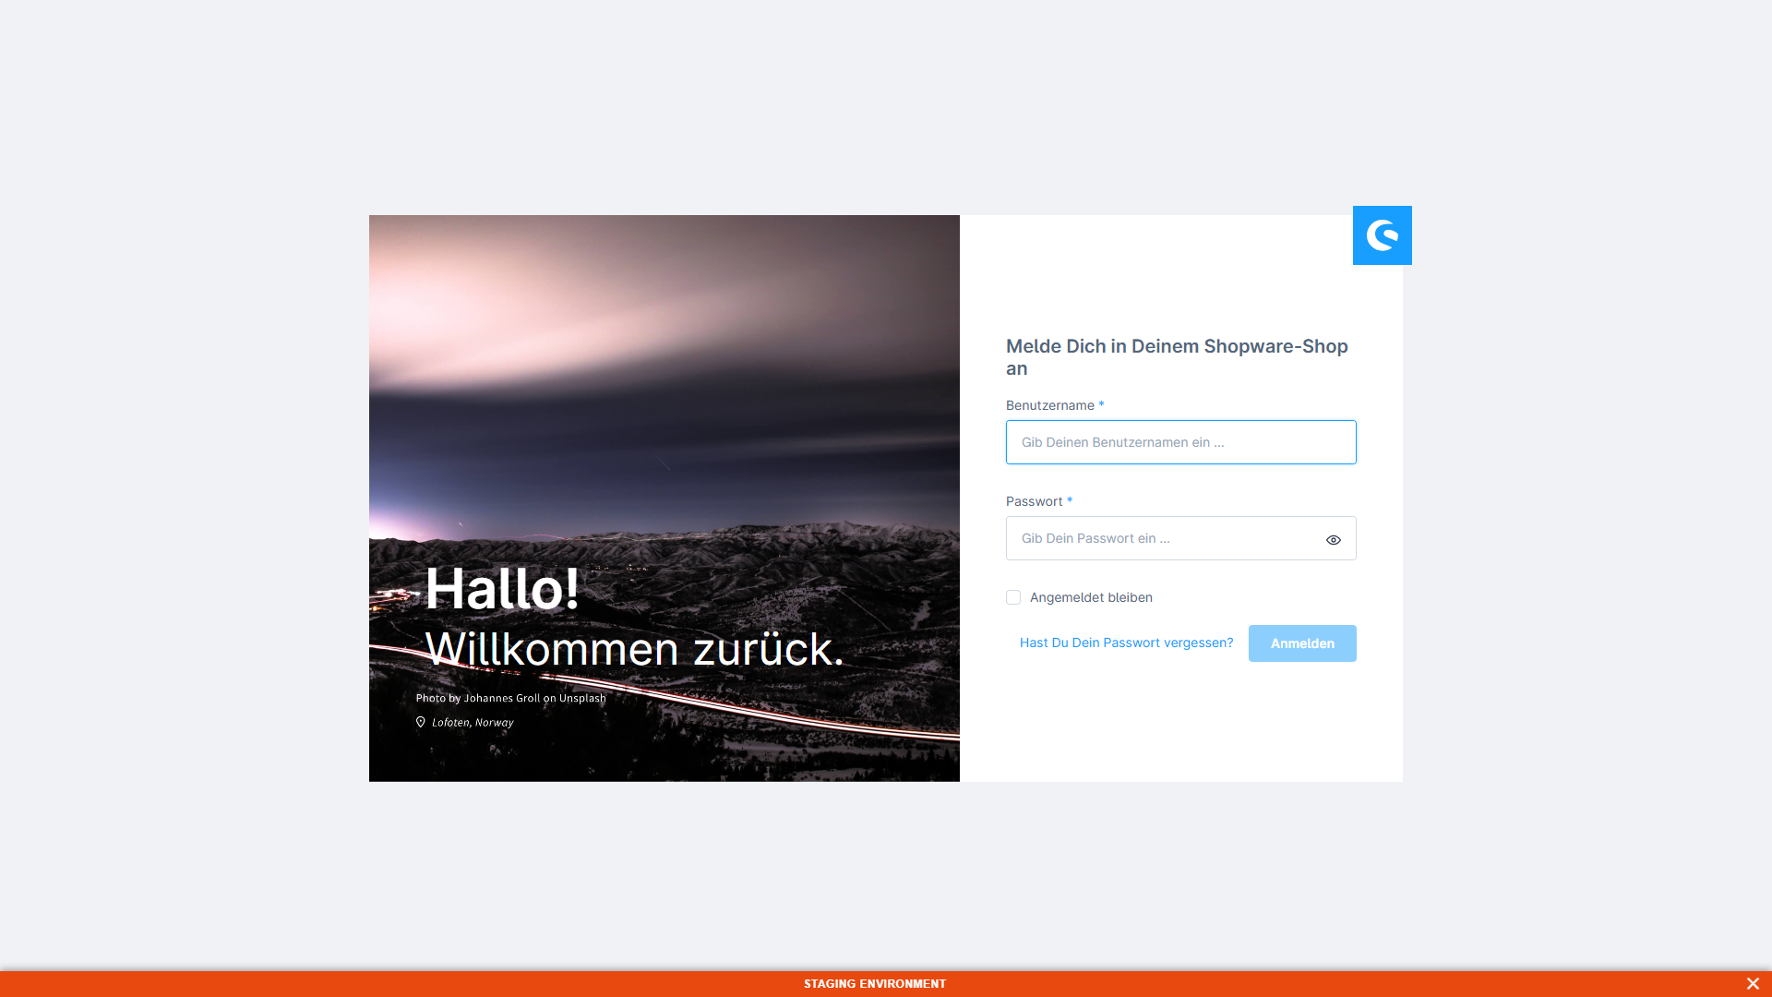Click the STAGING ENVIRONMENT banner text
Screen dimensions: 1772x997
pos(875,984)
